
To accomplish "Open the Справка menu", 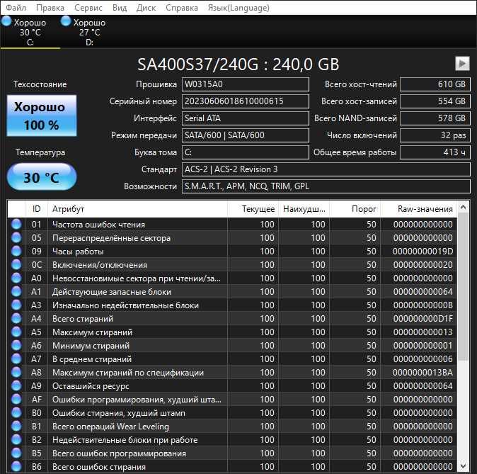I will coord(182,8).
